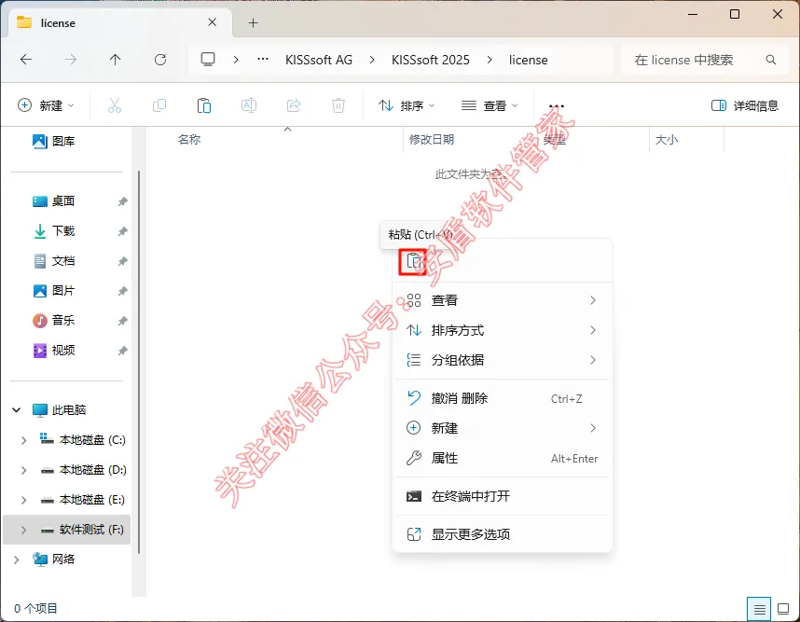Expand the 网络 tree node
Image resolution: width=800 pixels, height=622 pixels.
(x=17, y=560)
